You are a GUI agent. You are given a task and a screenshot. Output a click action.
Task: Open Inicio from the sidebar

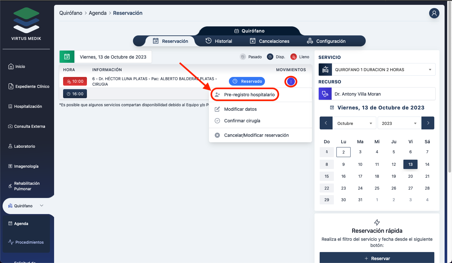pos(20,67)
